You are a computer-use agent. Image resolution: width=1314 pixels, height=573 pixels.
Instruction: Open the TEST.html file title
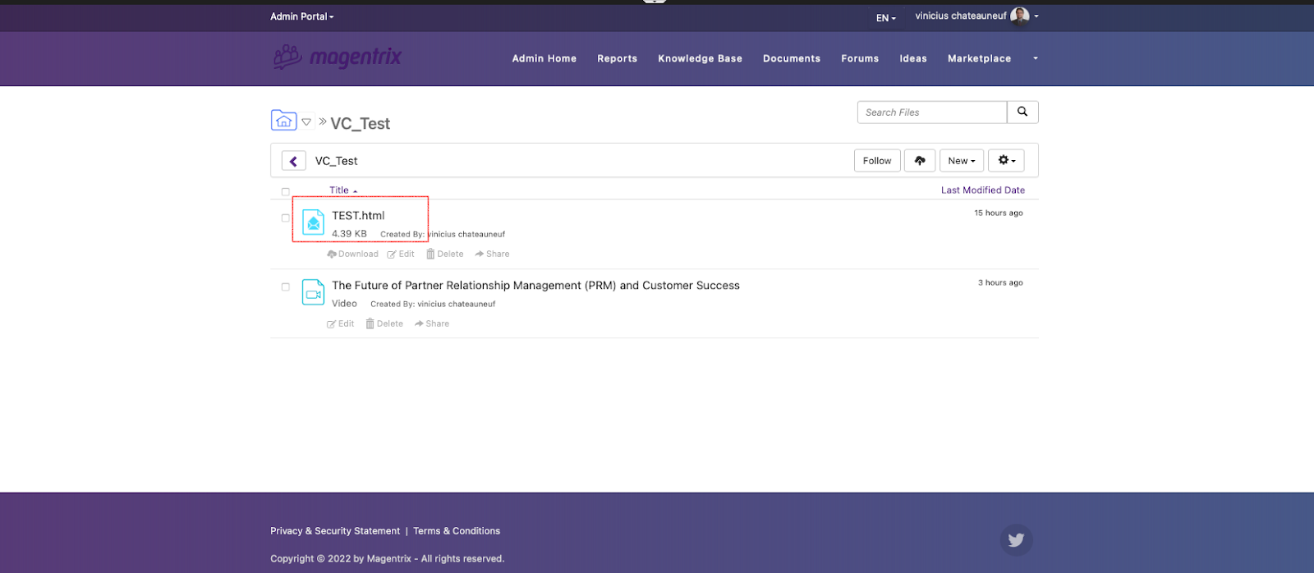(x=358, y=215)
